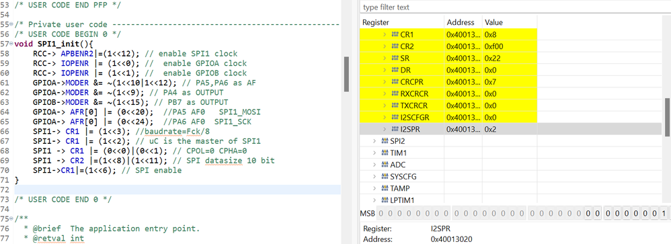Click the code editor vertical scrollbar thumb
This screenshot has width=671, height=244.
pos(347,74)
